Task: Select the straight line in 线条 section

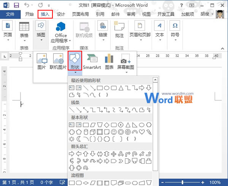Action: (72, 110)
